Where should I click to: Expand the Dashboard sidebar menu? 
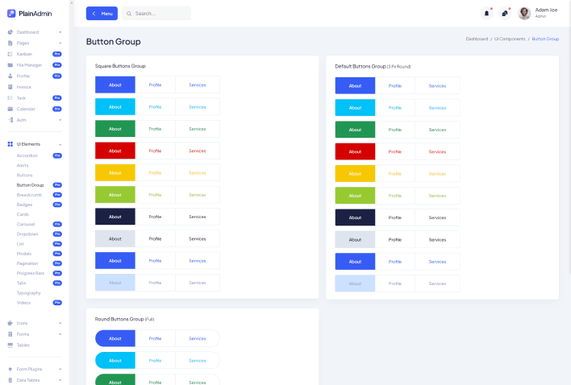[60, 32]
